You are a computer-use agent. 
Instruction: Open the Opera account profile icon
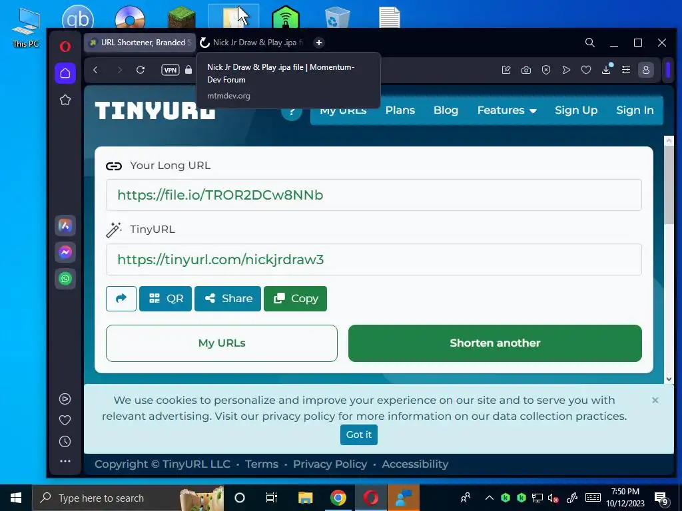[x=646, y=70]
